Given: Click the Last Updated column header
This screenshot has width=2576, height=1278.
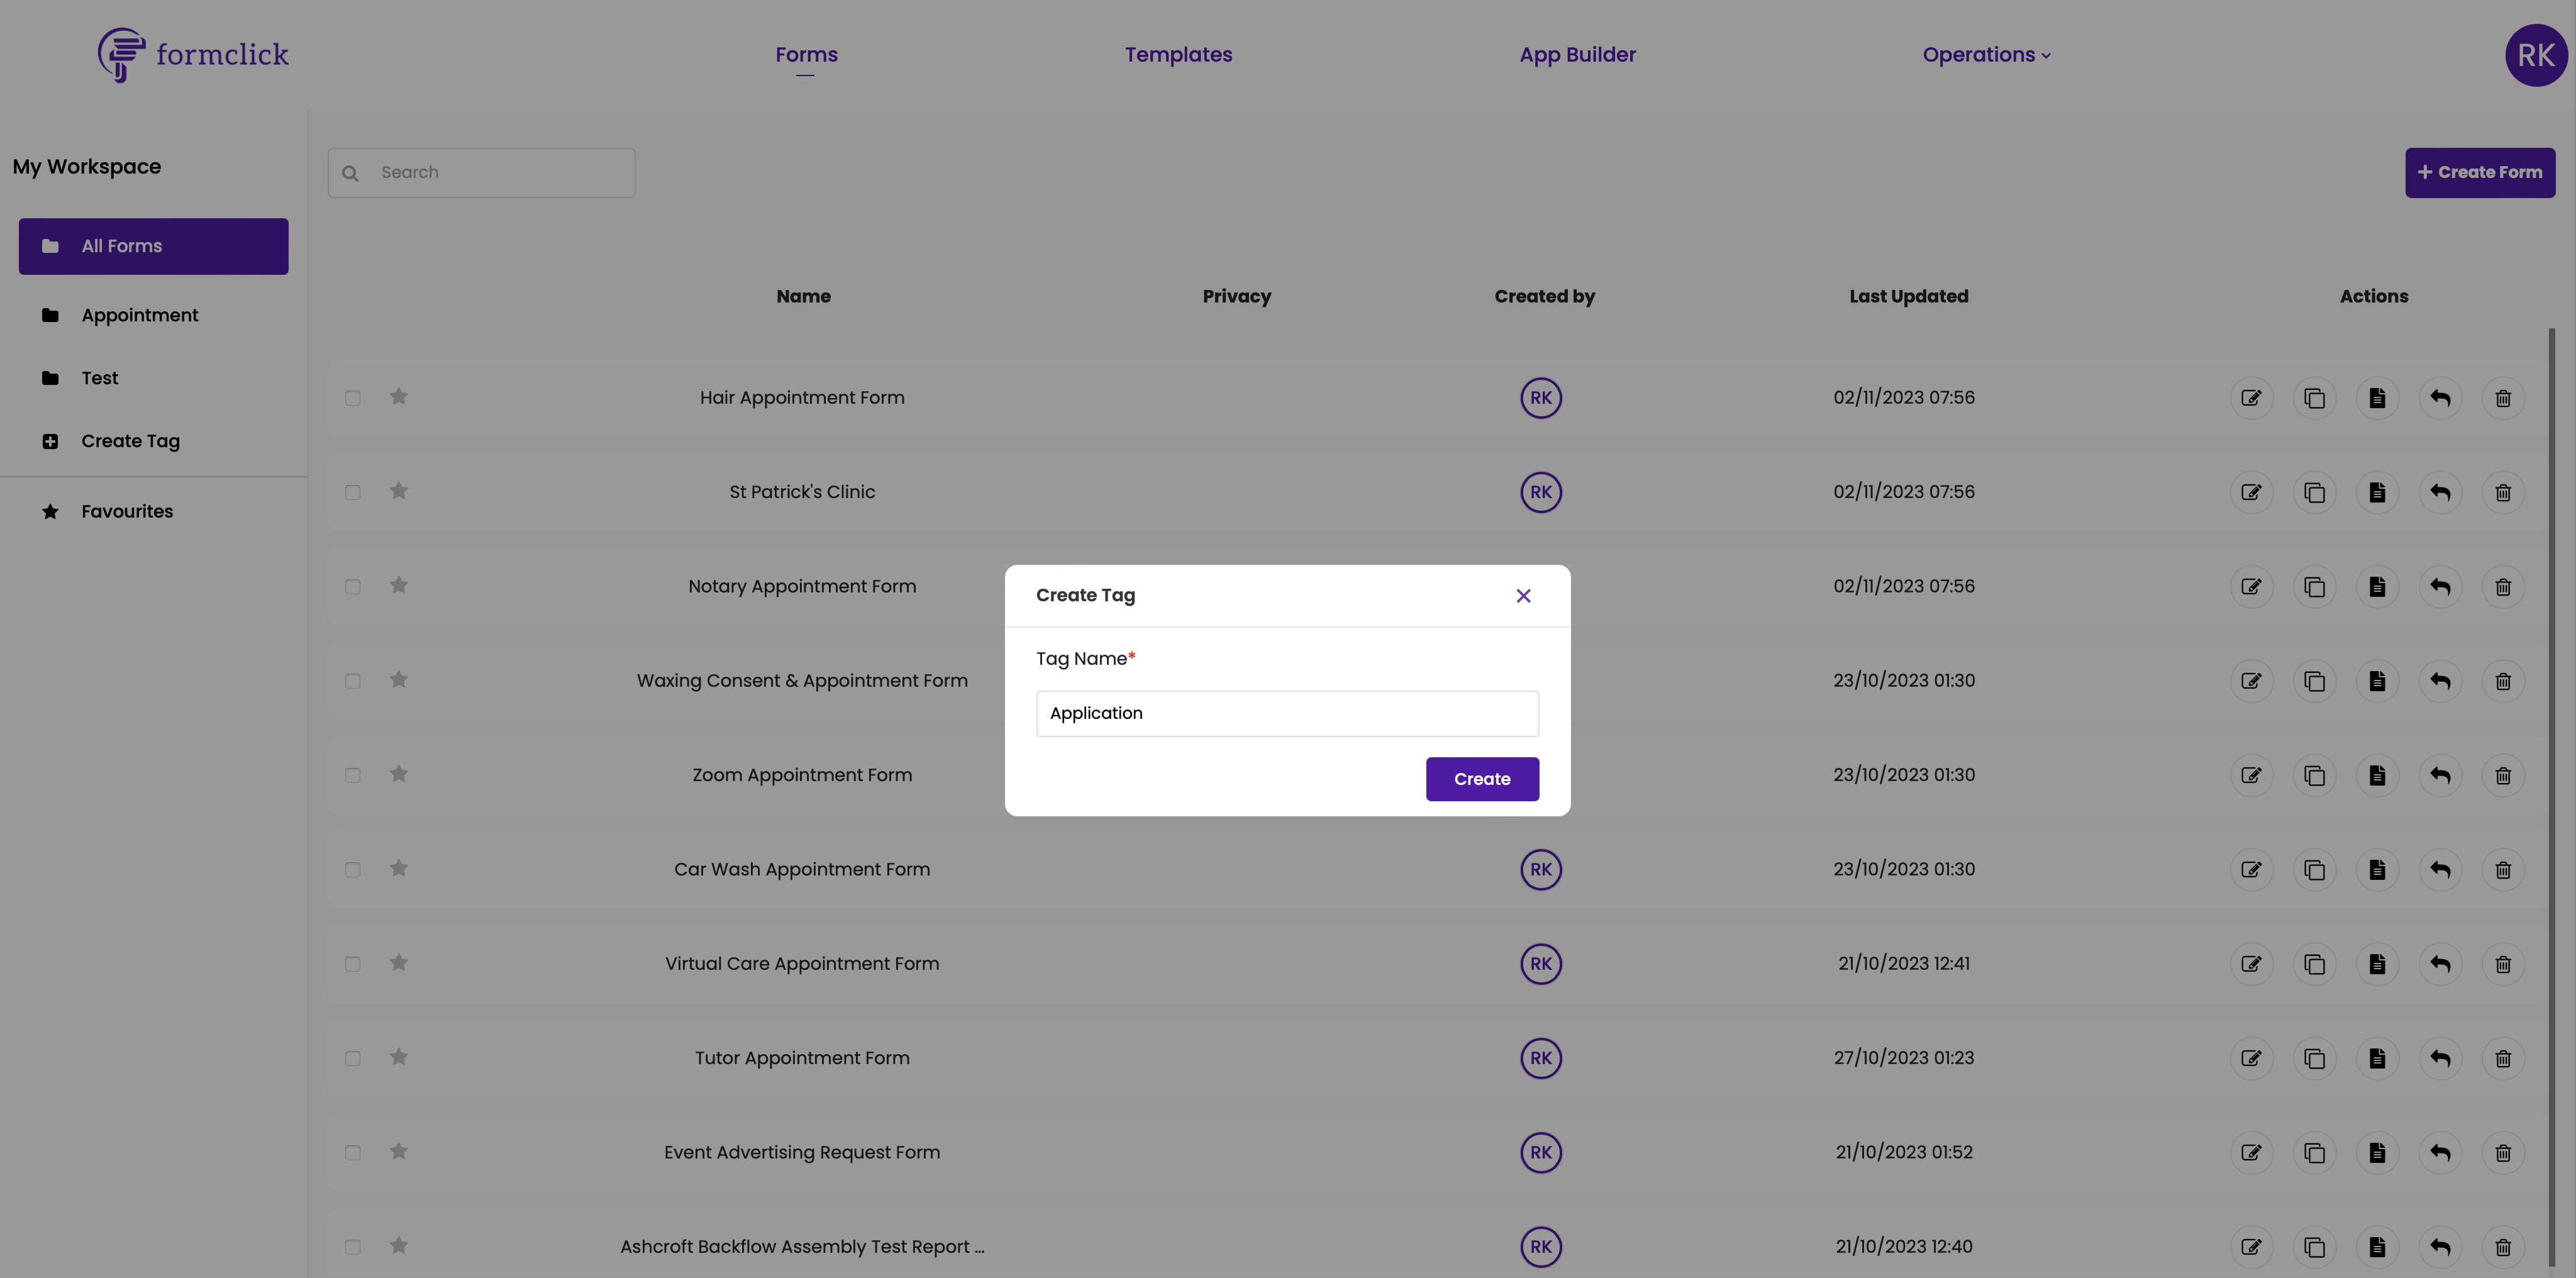Looking at the screenshot, I should point(1908,297).
